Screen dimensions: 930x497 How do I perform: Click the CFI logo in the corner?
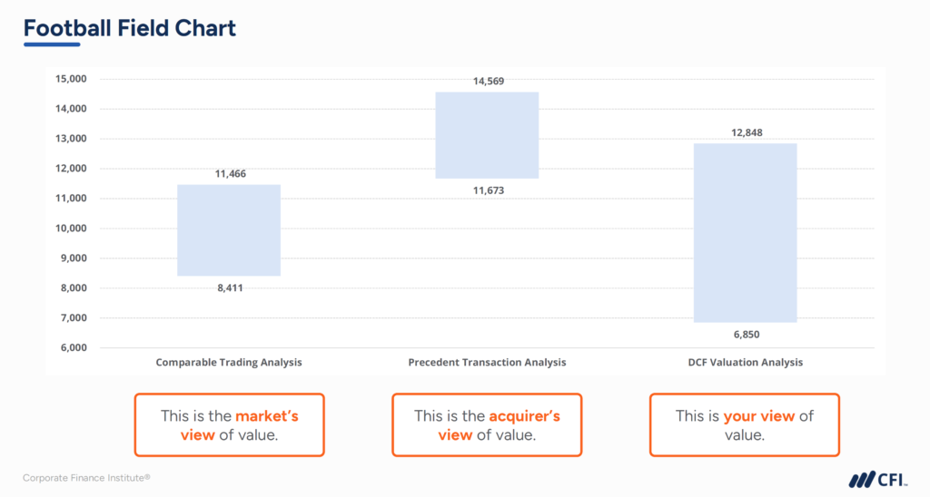(x=878, y=479)
